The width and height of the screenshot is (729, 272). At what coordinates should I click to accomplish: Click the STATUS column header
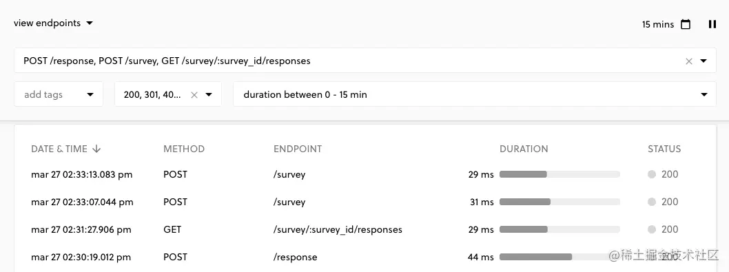[x=664, y=149]
